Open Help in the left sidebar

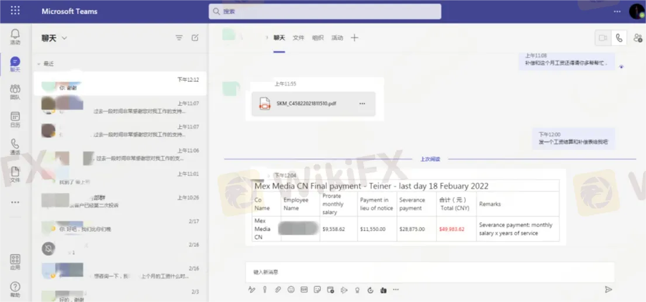15,290
